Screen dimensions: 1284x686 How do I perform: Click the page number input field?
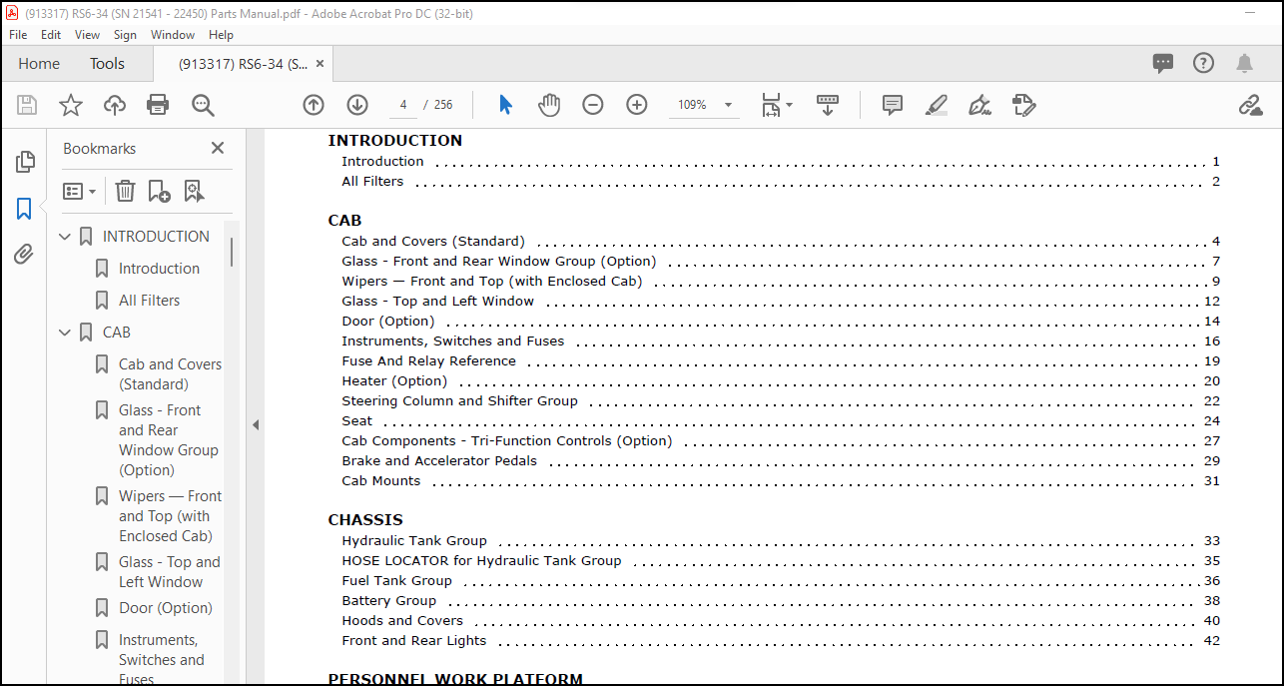click(402, 105)
